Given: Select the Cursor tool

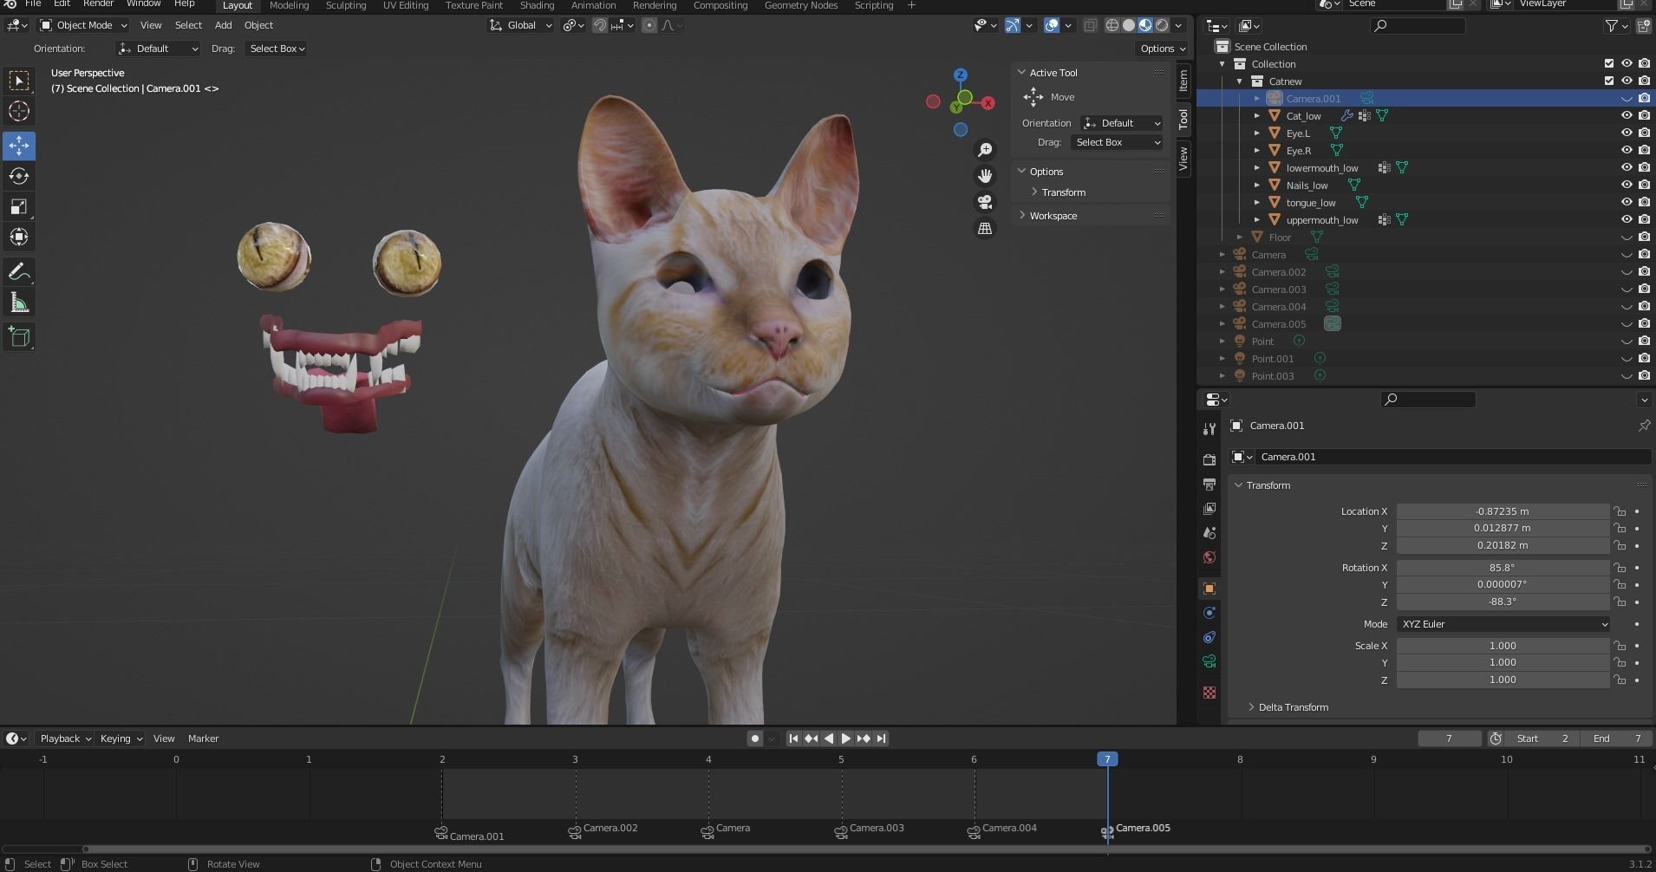Looking at the screenshot, I should (19, 111).
